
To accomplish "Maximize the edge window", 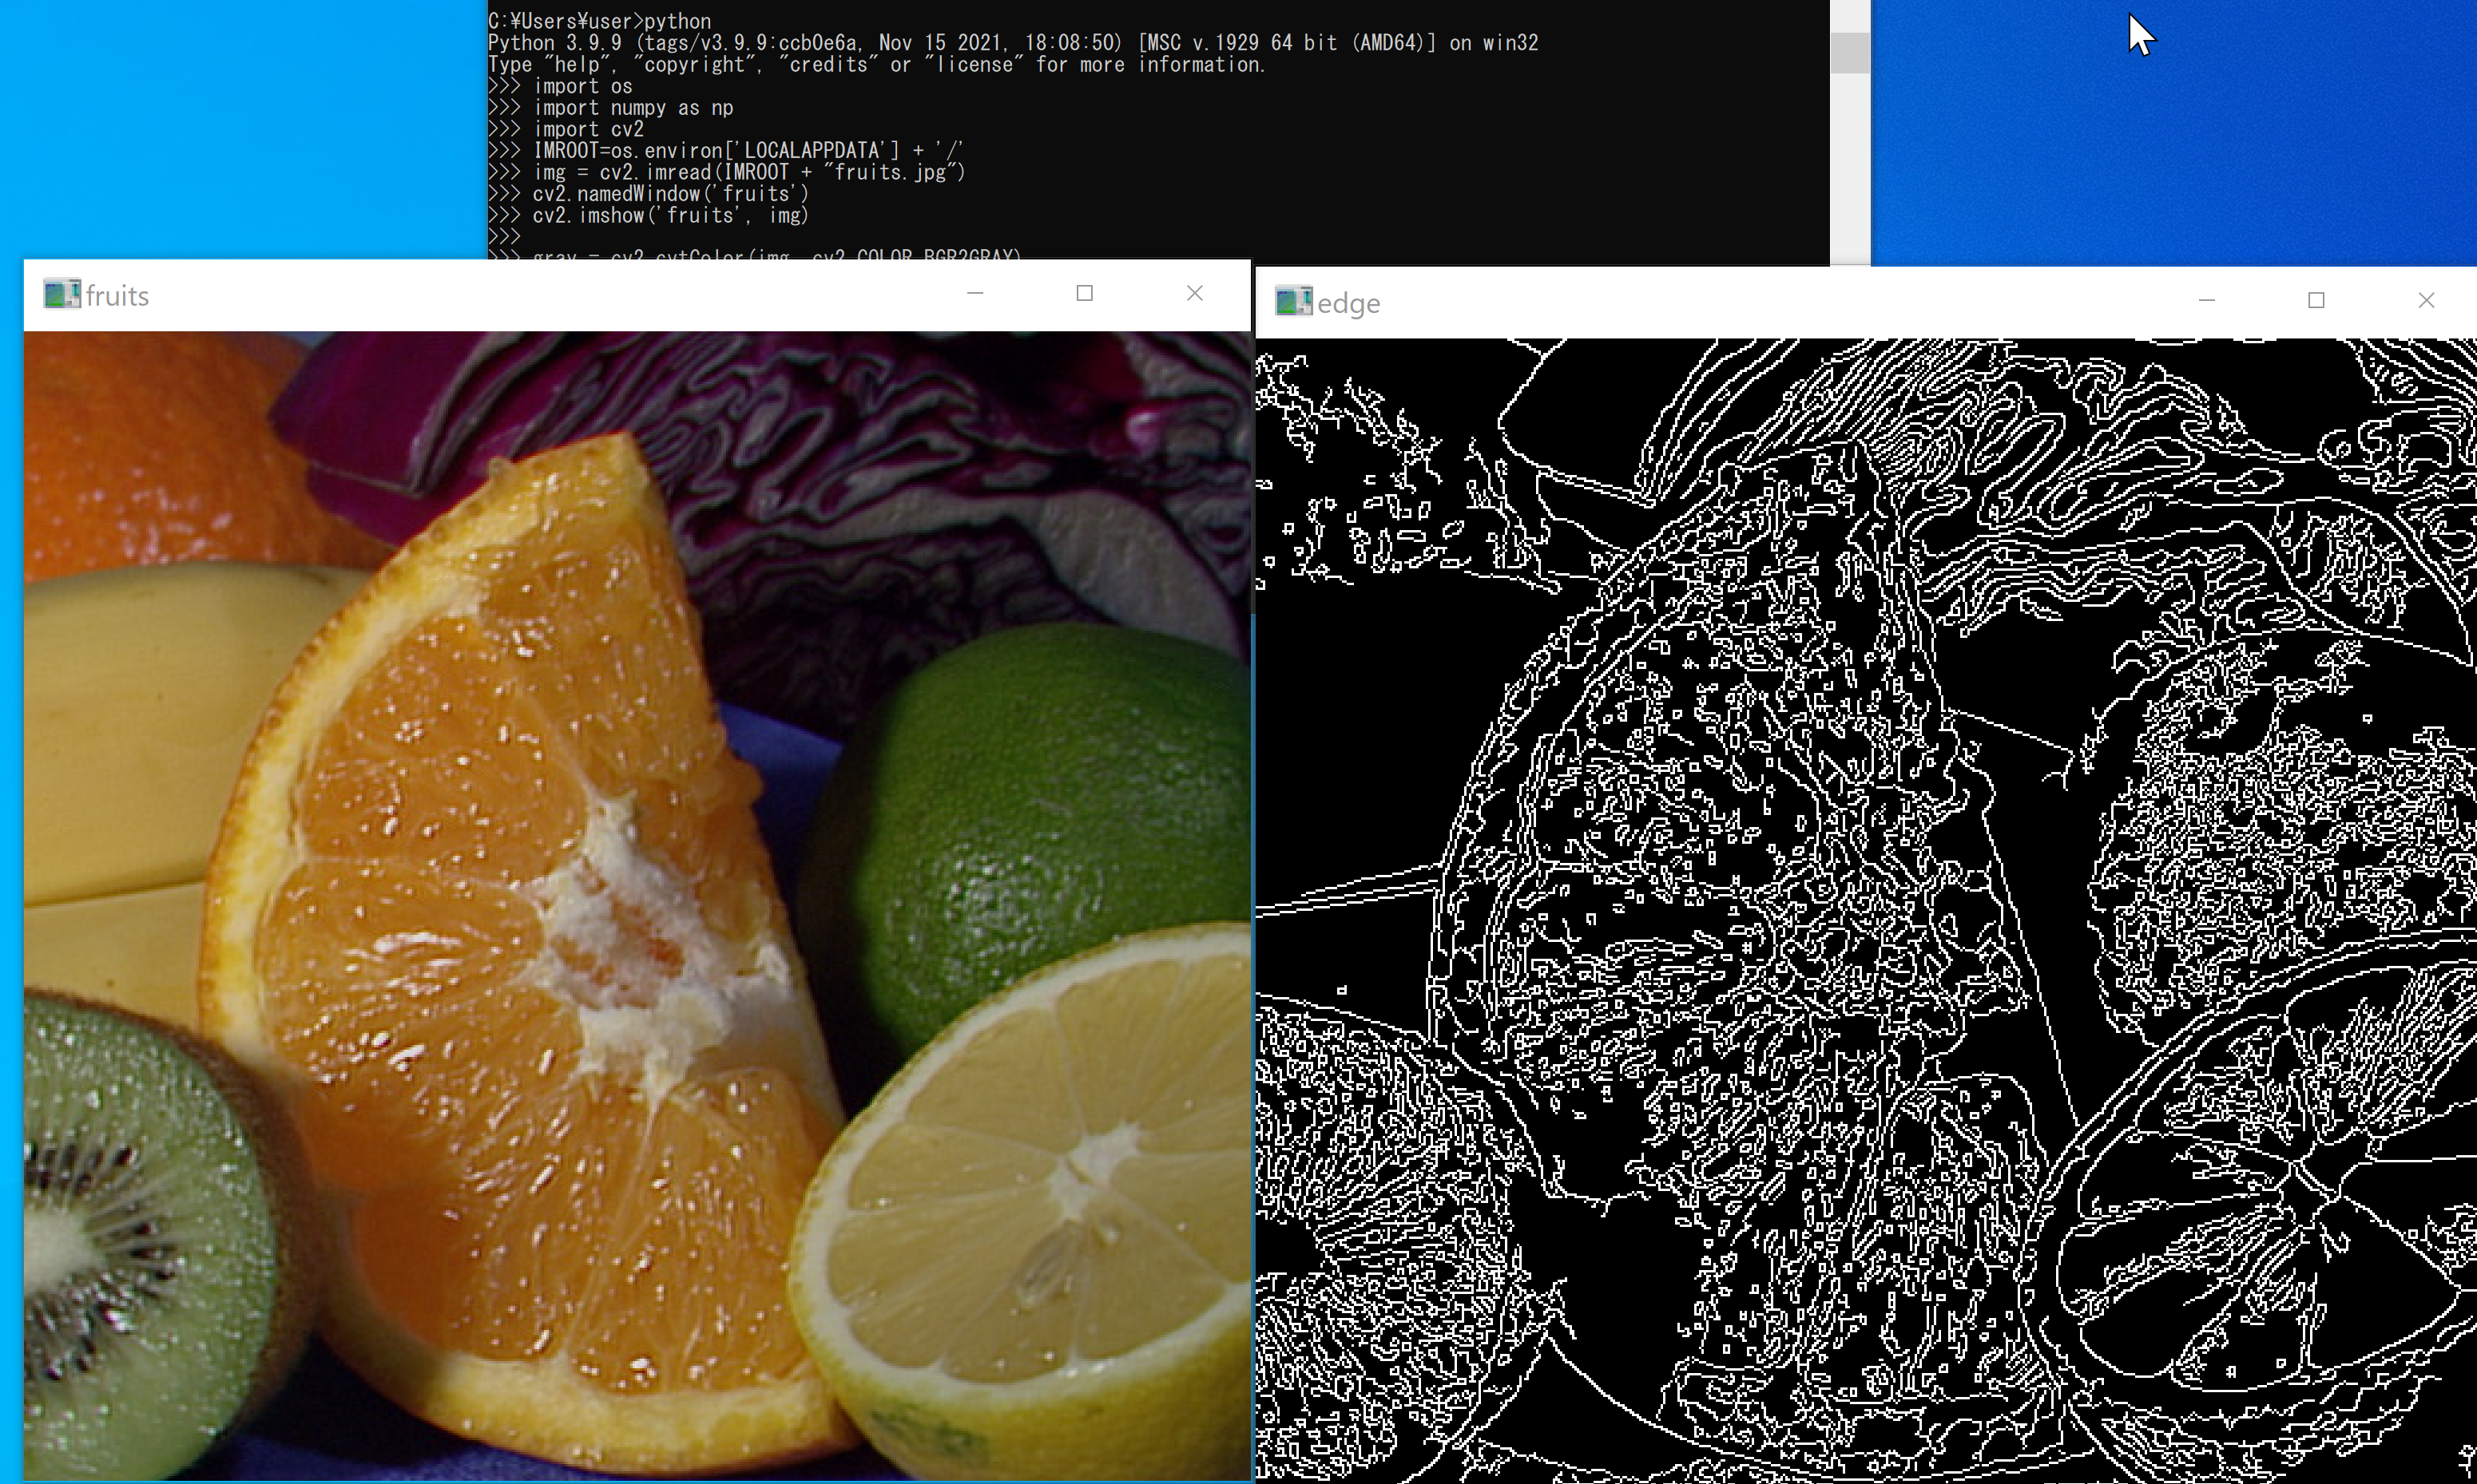I will [2316, 300].
